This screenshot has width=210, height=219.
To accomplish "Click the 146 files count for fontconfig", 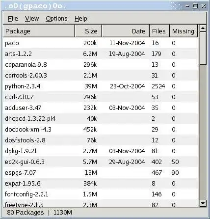I will [157, 194].
